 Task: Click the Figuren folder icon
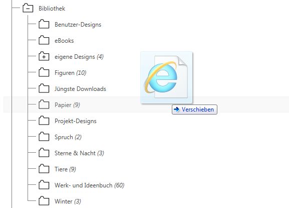pyautogui.click(x=44, y=72)
